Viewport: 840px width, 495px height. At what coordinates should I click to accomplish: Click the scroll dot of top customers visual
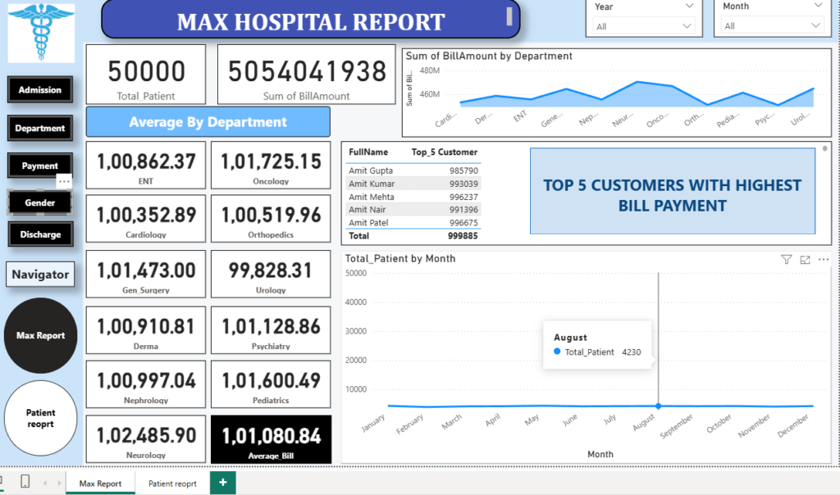(x=825, y=149)
